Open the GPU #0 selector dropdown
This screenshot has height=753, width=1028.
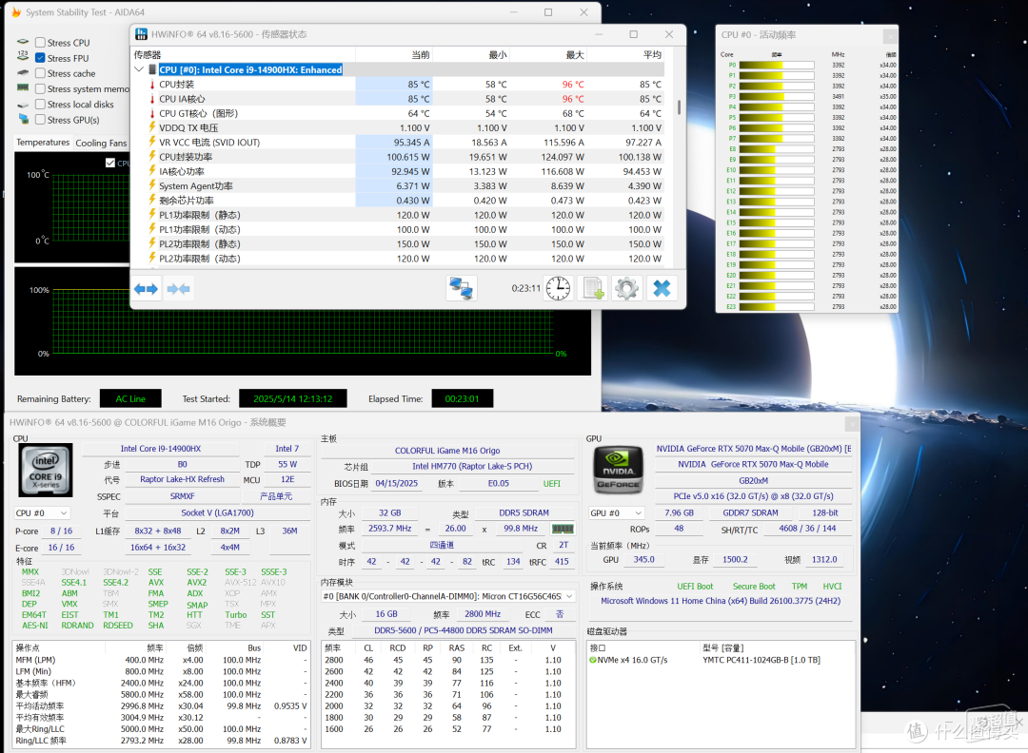tap(616, 513)
